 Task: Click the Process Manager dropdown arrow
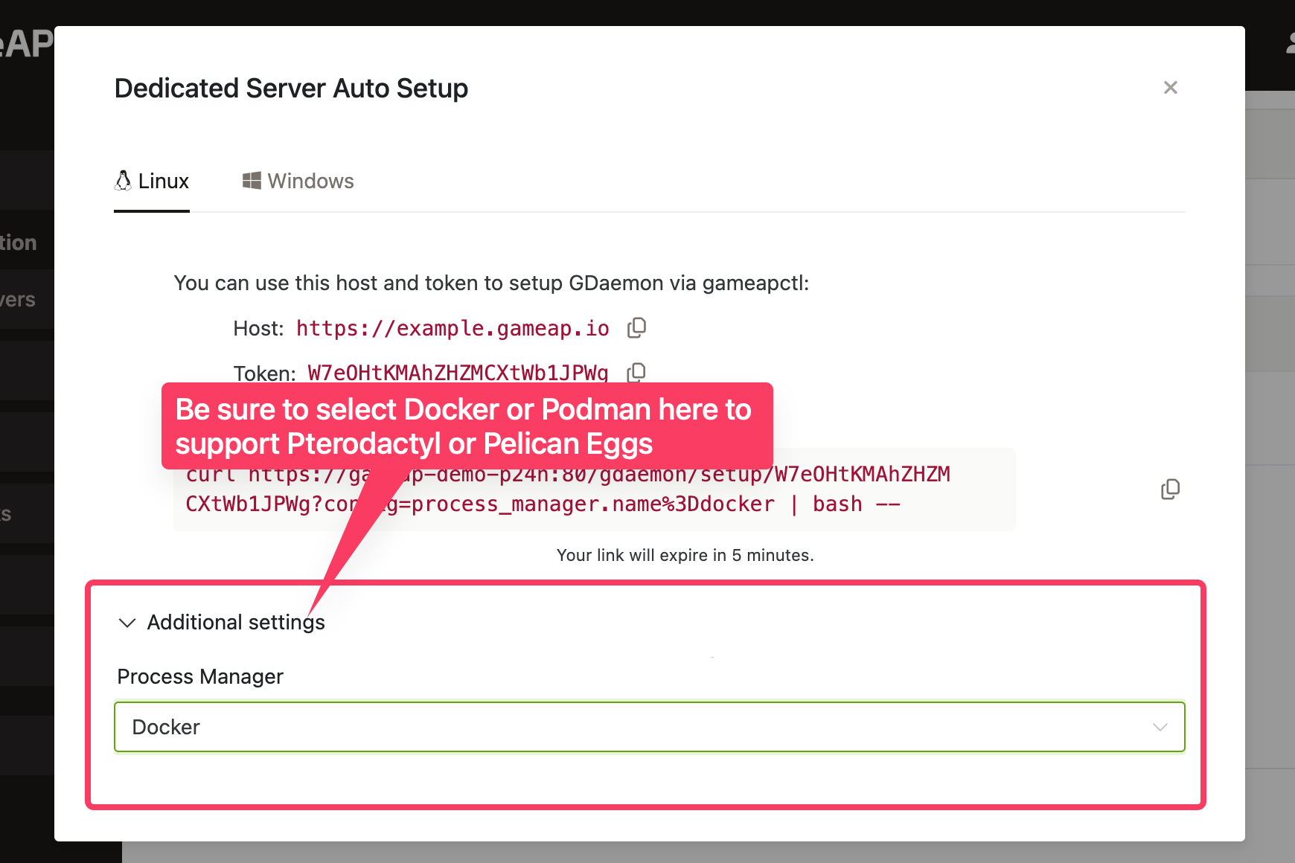tap(1160, 727)
